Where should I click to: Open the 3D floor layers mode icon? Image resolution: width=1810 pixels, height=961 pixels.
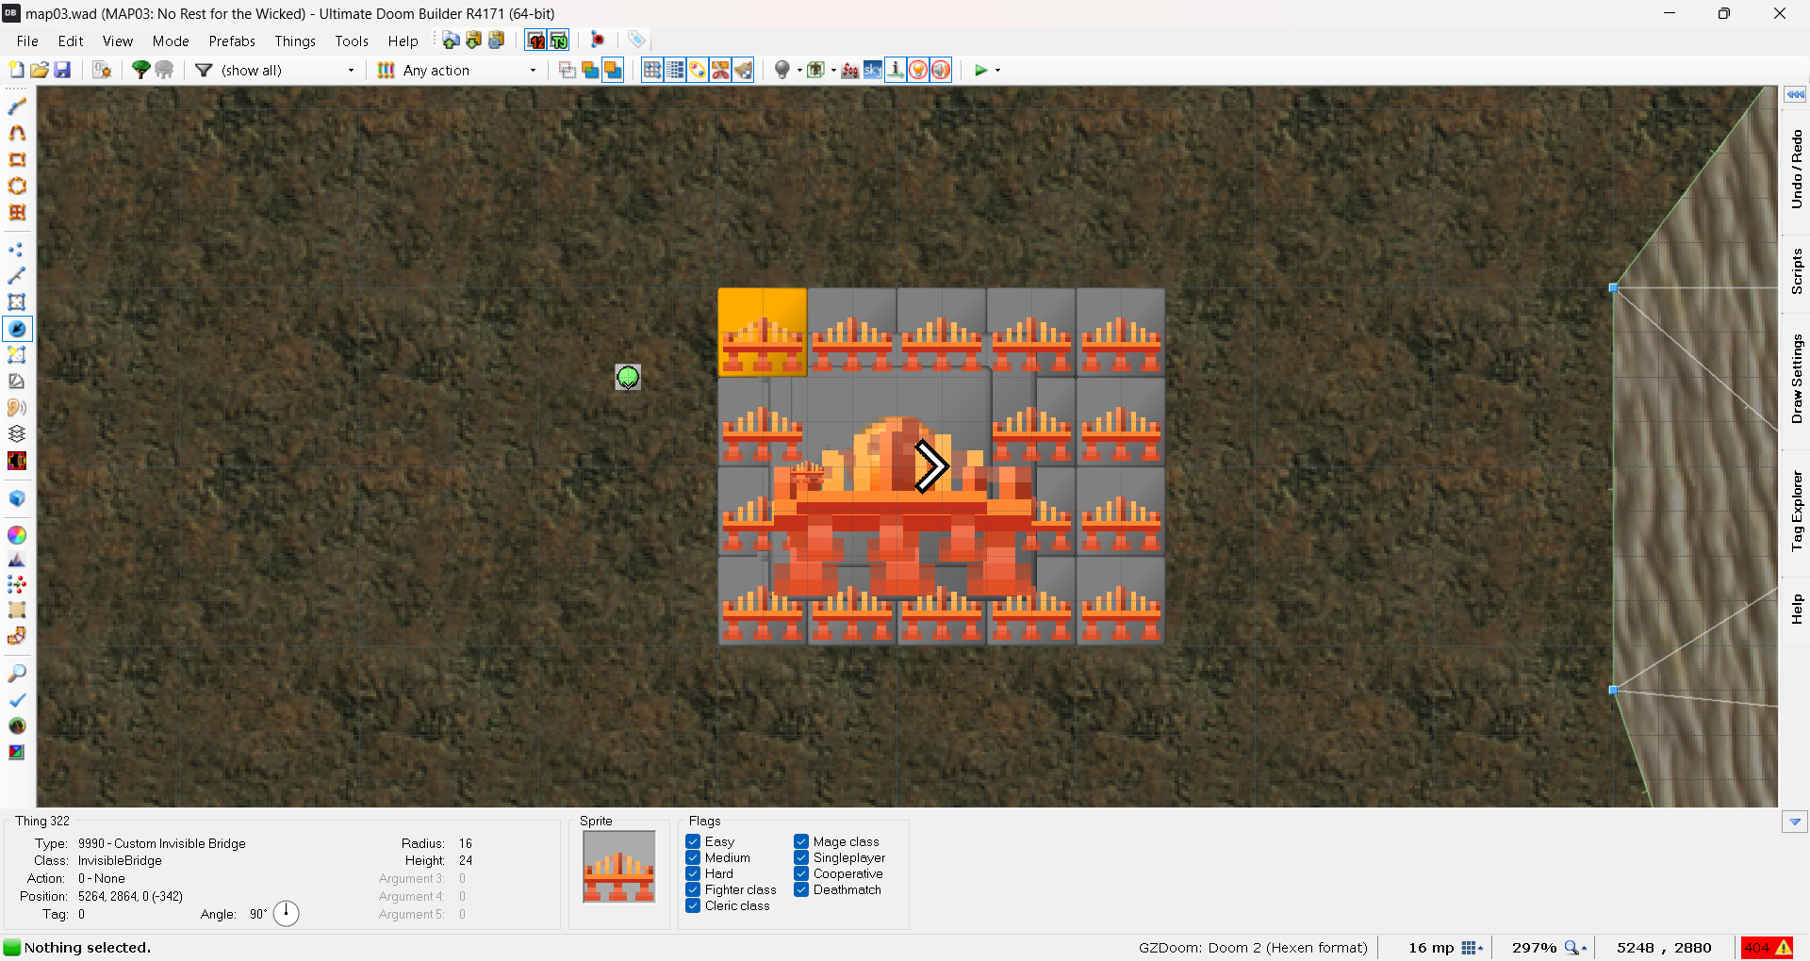pos(17,434)
